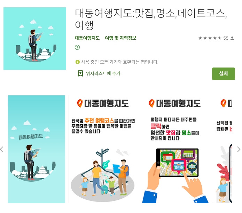This screenshot has height=213, width=242.
Task: Open the partially visible fourth screenshot
Action: (x=223, y=149)
